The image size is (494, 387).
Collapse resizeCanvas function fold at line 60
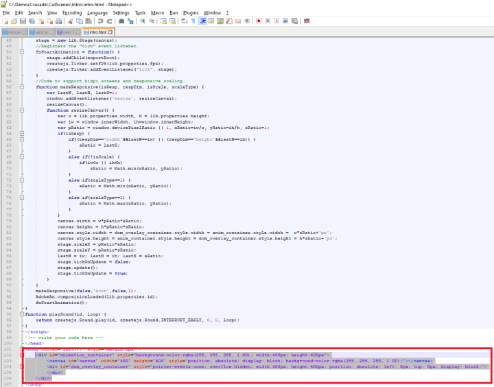pos(22,110)
